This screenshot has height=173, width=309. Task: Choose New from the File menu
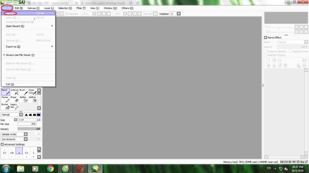(28, 13)
